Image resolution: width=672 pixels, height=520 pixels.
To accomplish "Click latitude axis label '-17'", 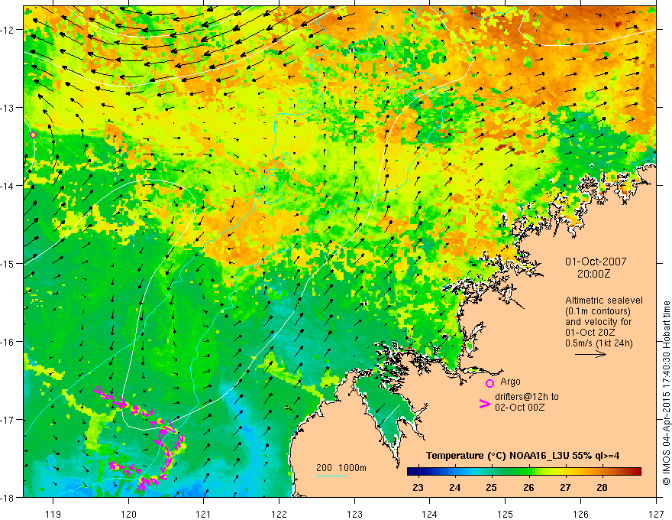I will coord(8,420).
